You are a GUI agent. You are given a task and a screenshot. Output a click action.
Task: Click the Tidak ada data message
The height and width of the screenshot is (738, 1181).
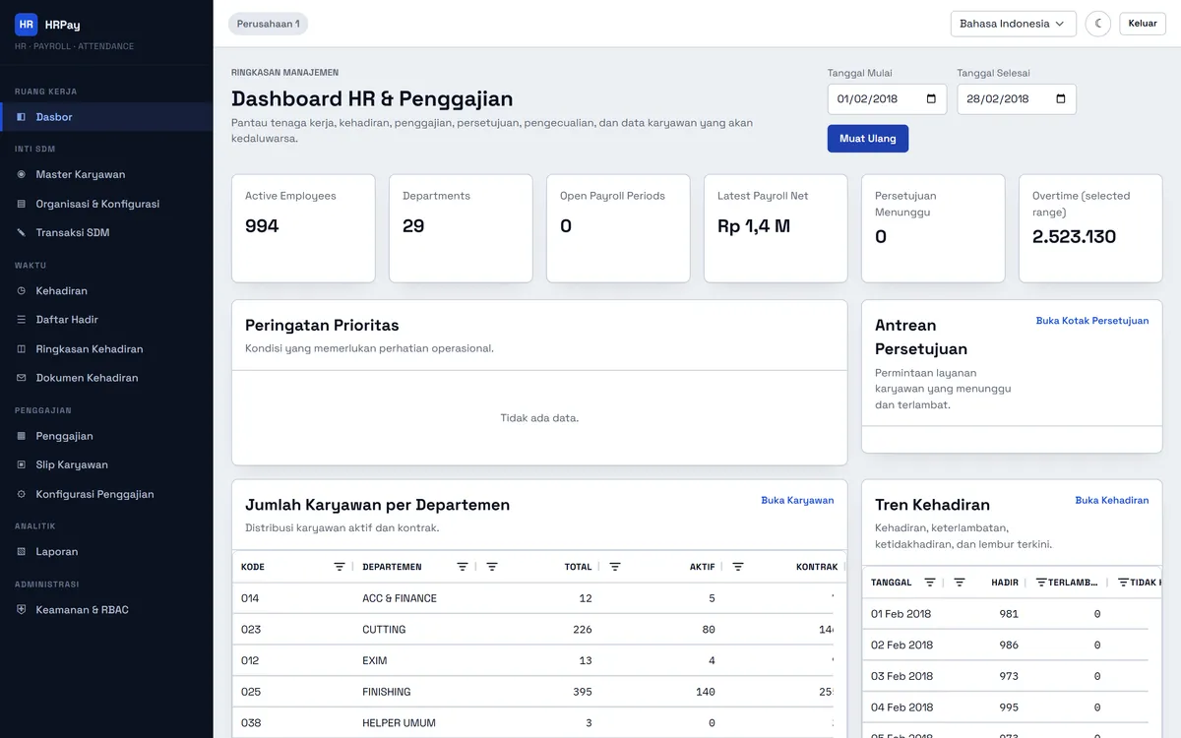click(x=539, y=418)
